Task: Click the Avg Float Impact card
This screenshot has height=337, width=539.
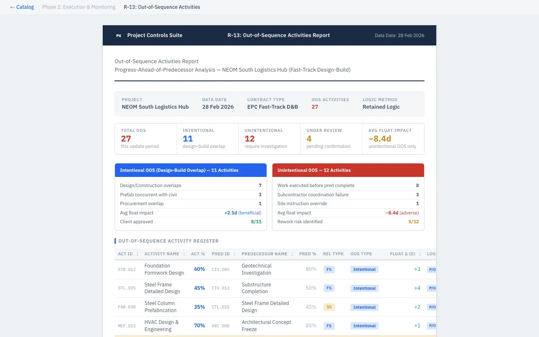Action: pos(393,139)
